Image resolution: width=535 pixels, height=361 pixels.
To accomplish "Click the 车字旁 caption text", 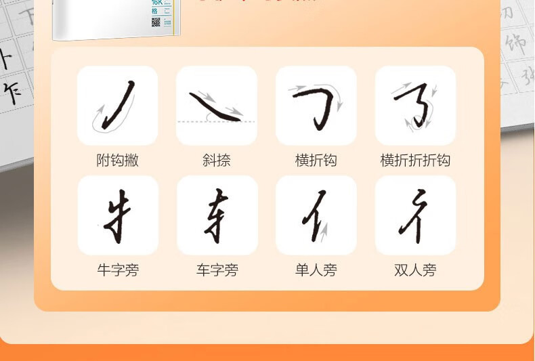I will coord(217,270).
